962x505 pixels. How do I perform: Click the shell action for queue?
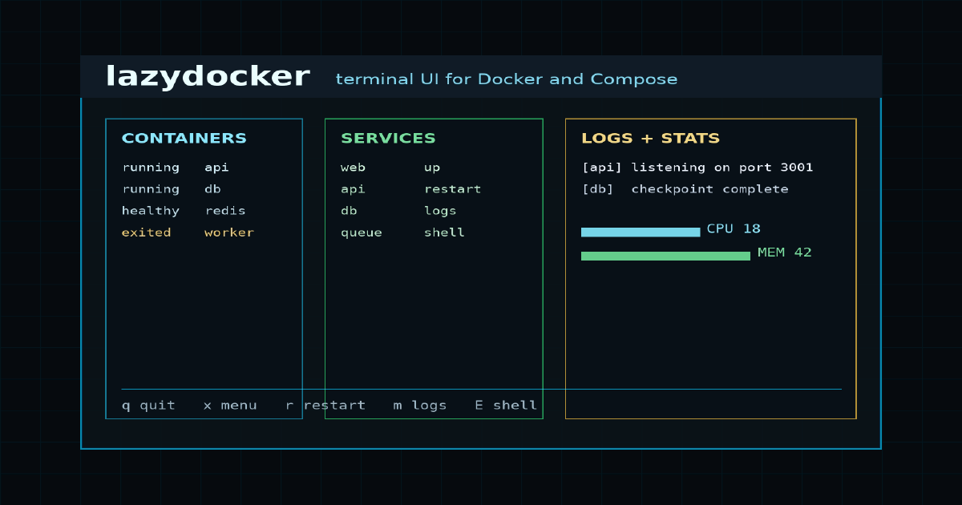[444, 232]
